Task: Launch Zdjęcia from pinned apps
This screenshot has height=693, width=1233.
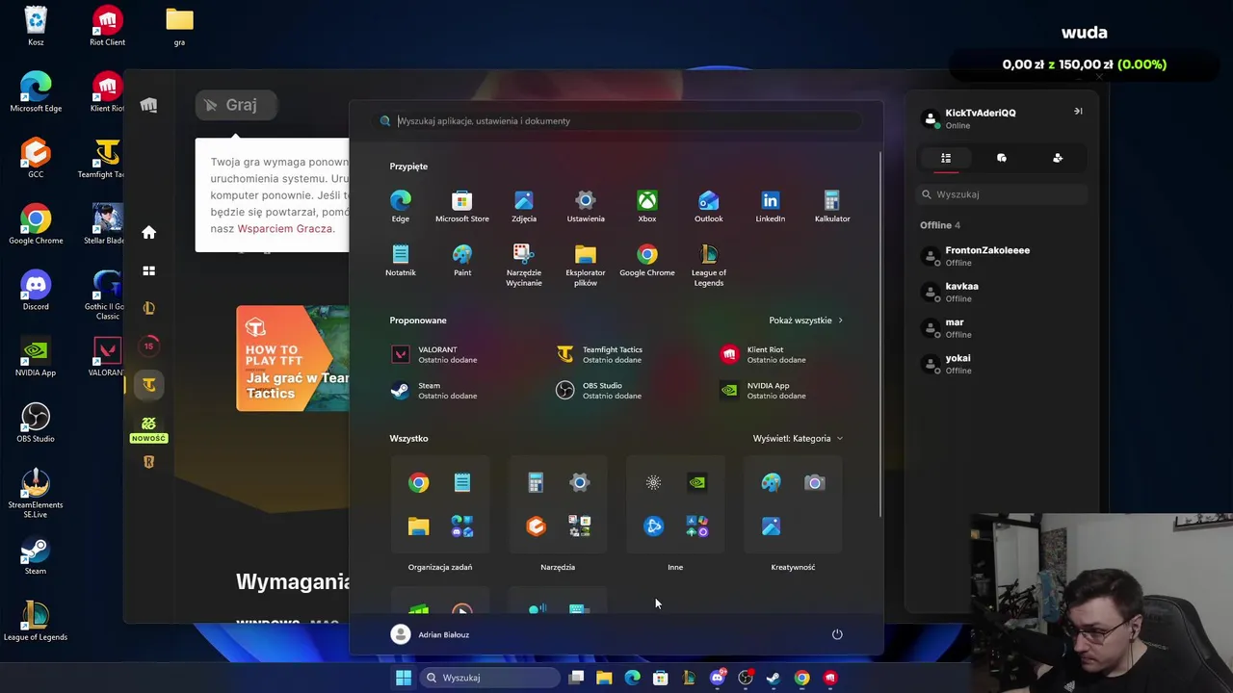Action: [524, 206]
